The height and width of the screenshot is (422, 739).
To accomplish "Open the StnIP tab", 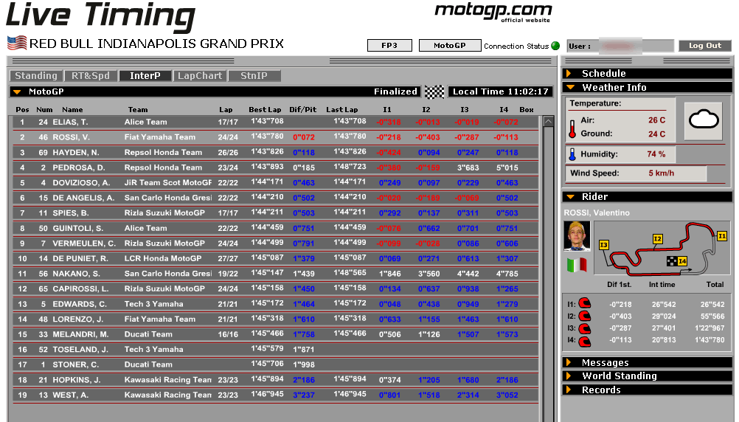I will click(254, 75).
